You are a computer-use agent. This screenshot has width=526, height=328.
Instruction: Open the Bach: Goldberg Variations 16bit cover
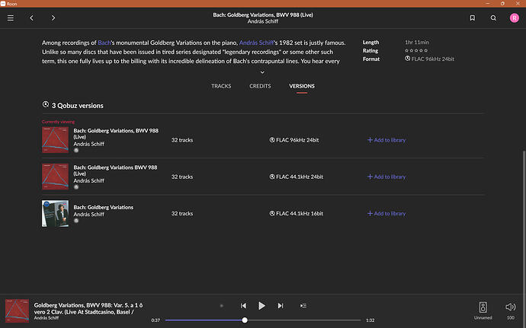[x=55, y=213]
